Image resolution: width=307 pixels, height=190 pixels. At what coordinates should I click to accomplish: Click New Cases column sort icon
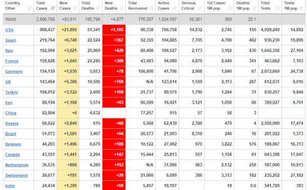point(75,8)
